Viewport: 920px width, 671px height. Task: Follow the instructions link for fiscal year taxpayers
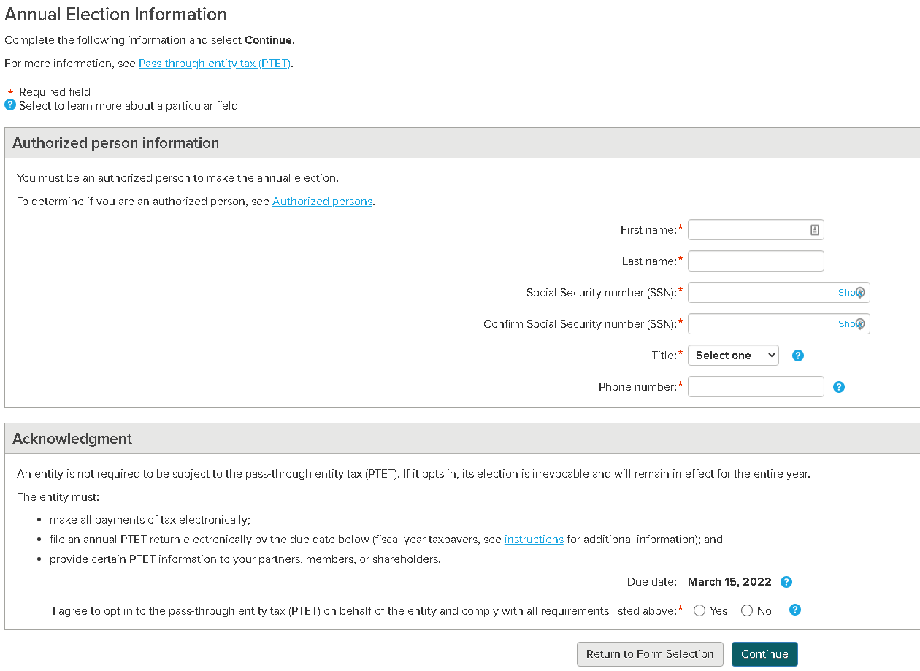pos(534,540)
